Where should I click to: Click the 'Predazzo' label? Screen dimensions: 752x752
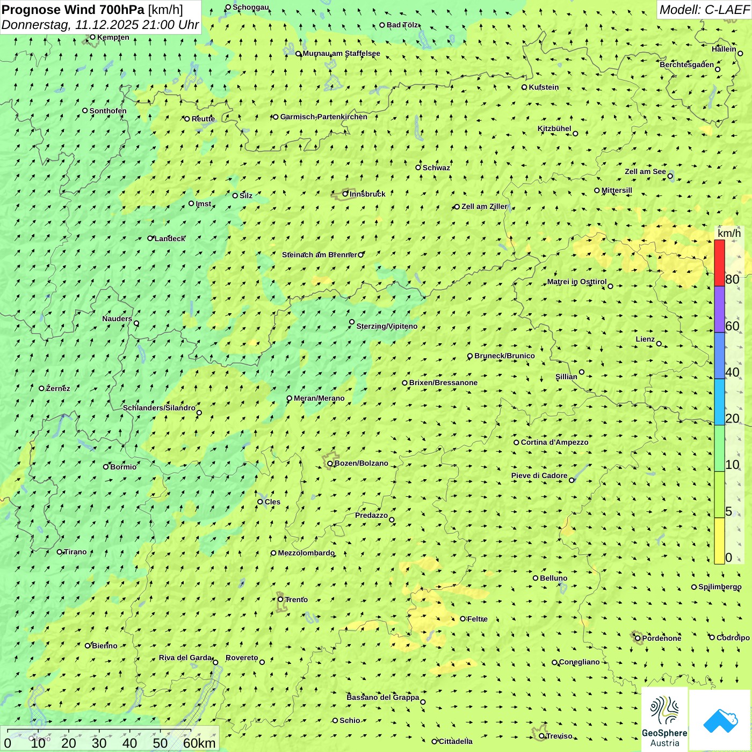tap(371, 515)
